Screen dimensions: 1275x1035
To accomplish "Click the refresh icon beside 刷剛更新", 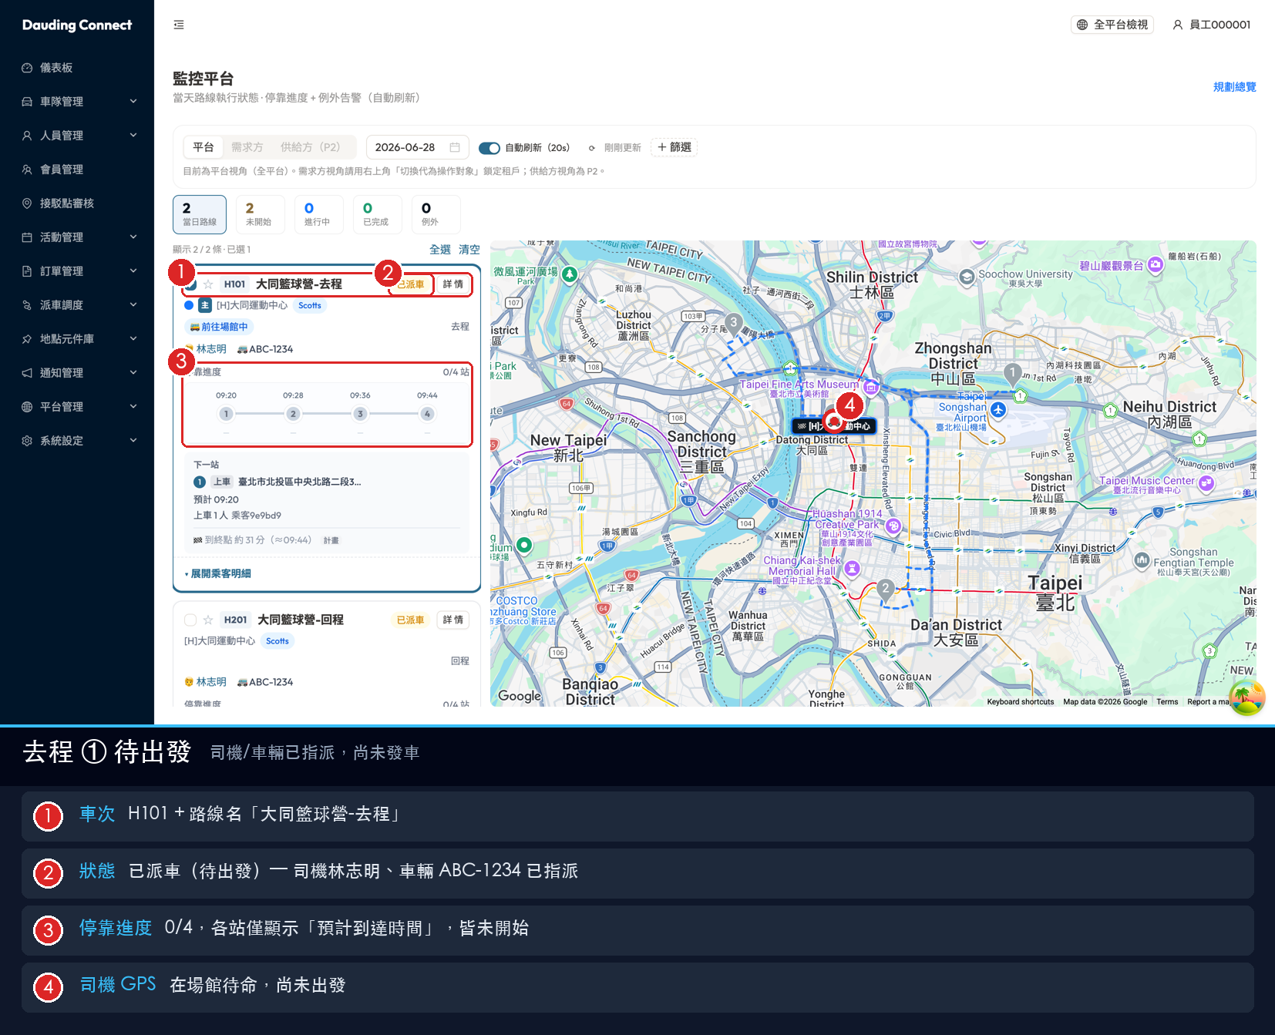I will click(x=592, y=148).
